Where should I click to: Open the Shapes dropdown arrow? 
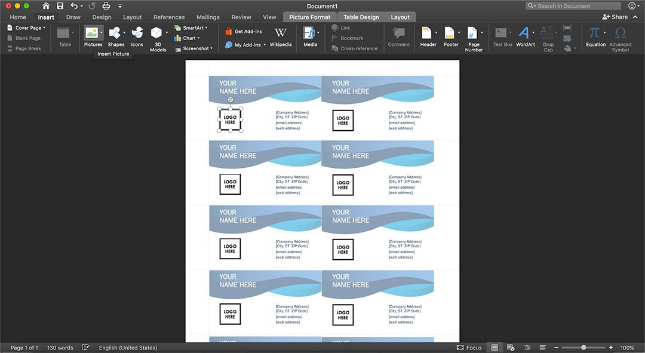point(124,32)
